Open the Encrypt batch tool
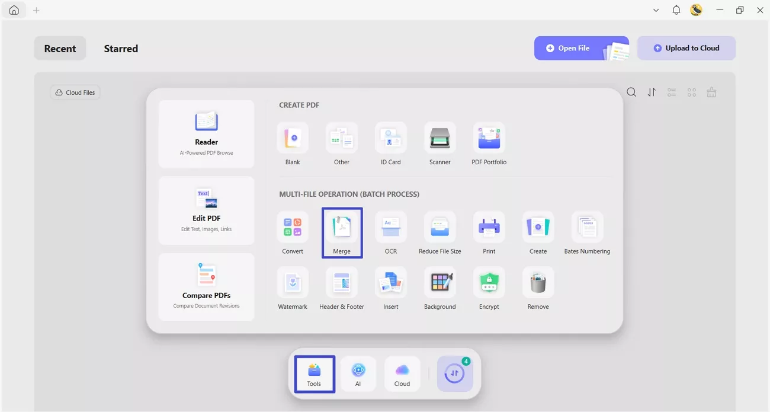The width and height of the screenshot is (770, 412). pyautogui.click(x=489, y=289)
